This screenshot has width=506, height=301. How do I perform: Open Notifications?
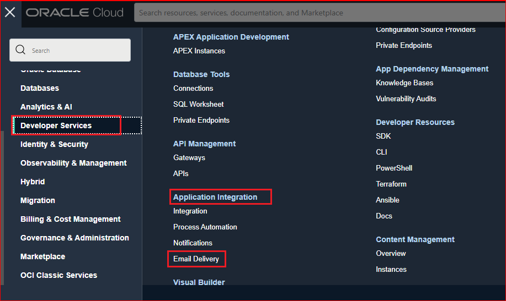pyautogui.click(x=193, y=243)
